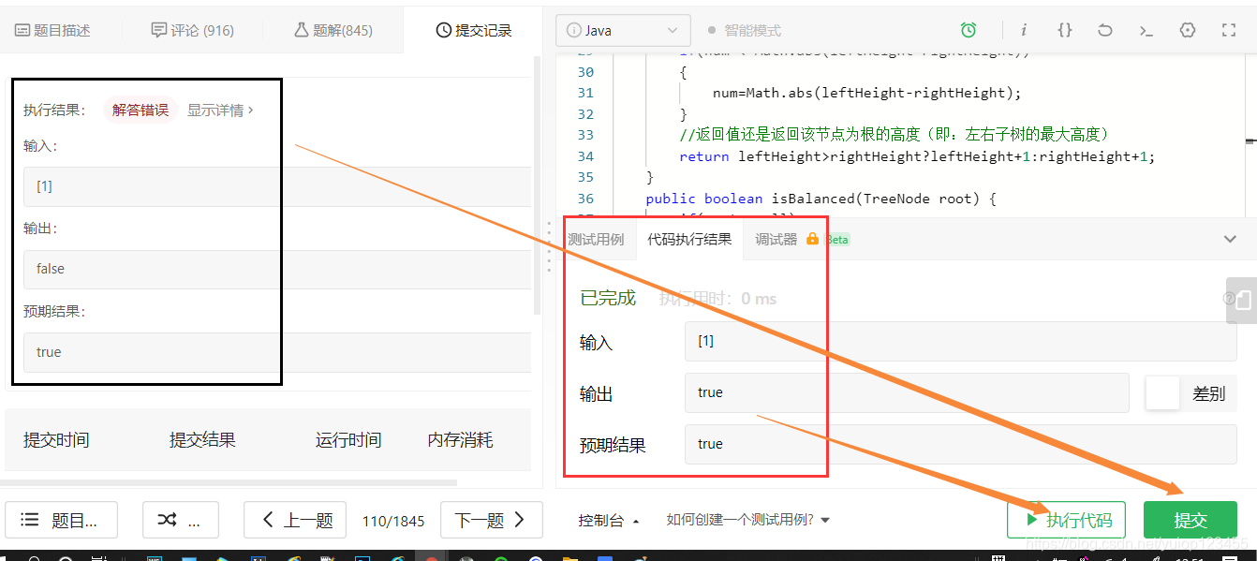Viewport: 1257px width, 561px height.
Task: Click the left panel 输入 value [1]
Action: pyautogui.click(x=277, y=186)
